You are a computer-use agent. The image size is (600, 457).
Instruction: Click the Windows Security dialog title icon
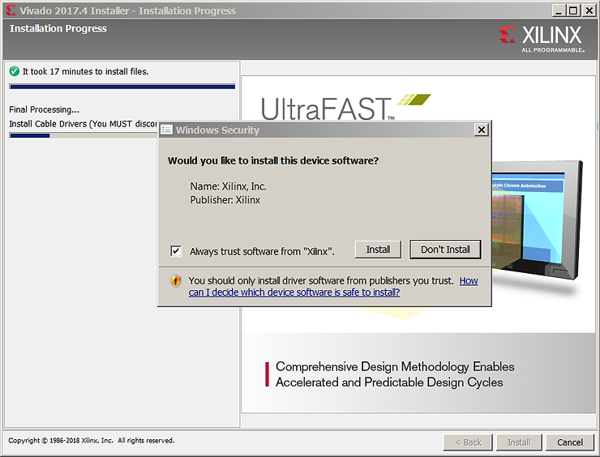pyautogui.click(x=166, y=130)
